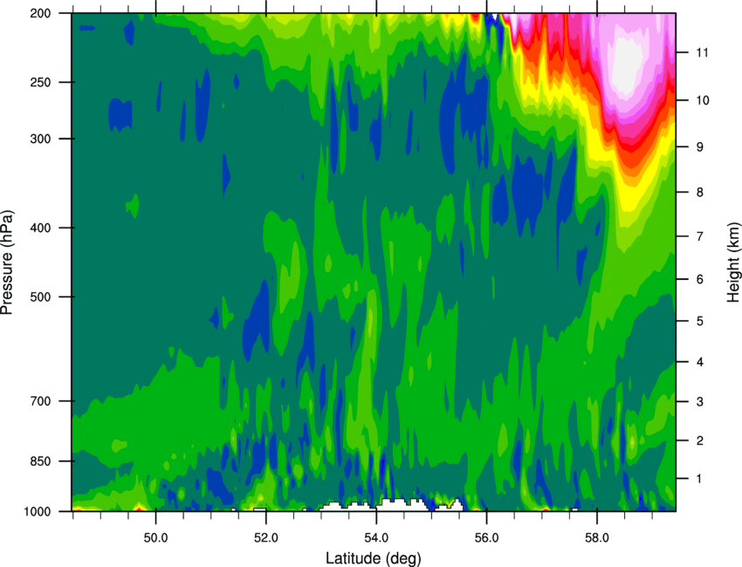Click the 52.0 latitude tick label
This screenshot has width=742, height=567.
266,538
